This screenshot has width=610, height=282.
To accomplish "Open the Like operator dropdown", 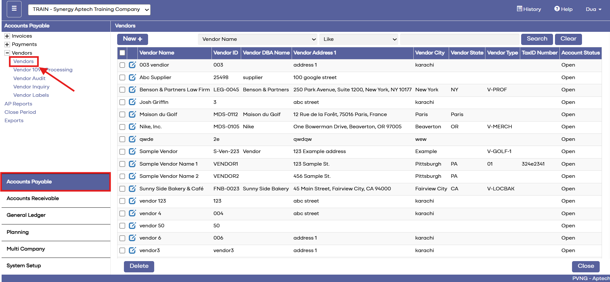I will 359,39.
